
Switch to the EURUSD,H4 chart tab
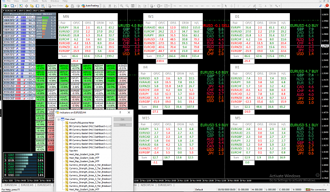coord(11,185)
